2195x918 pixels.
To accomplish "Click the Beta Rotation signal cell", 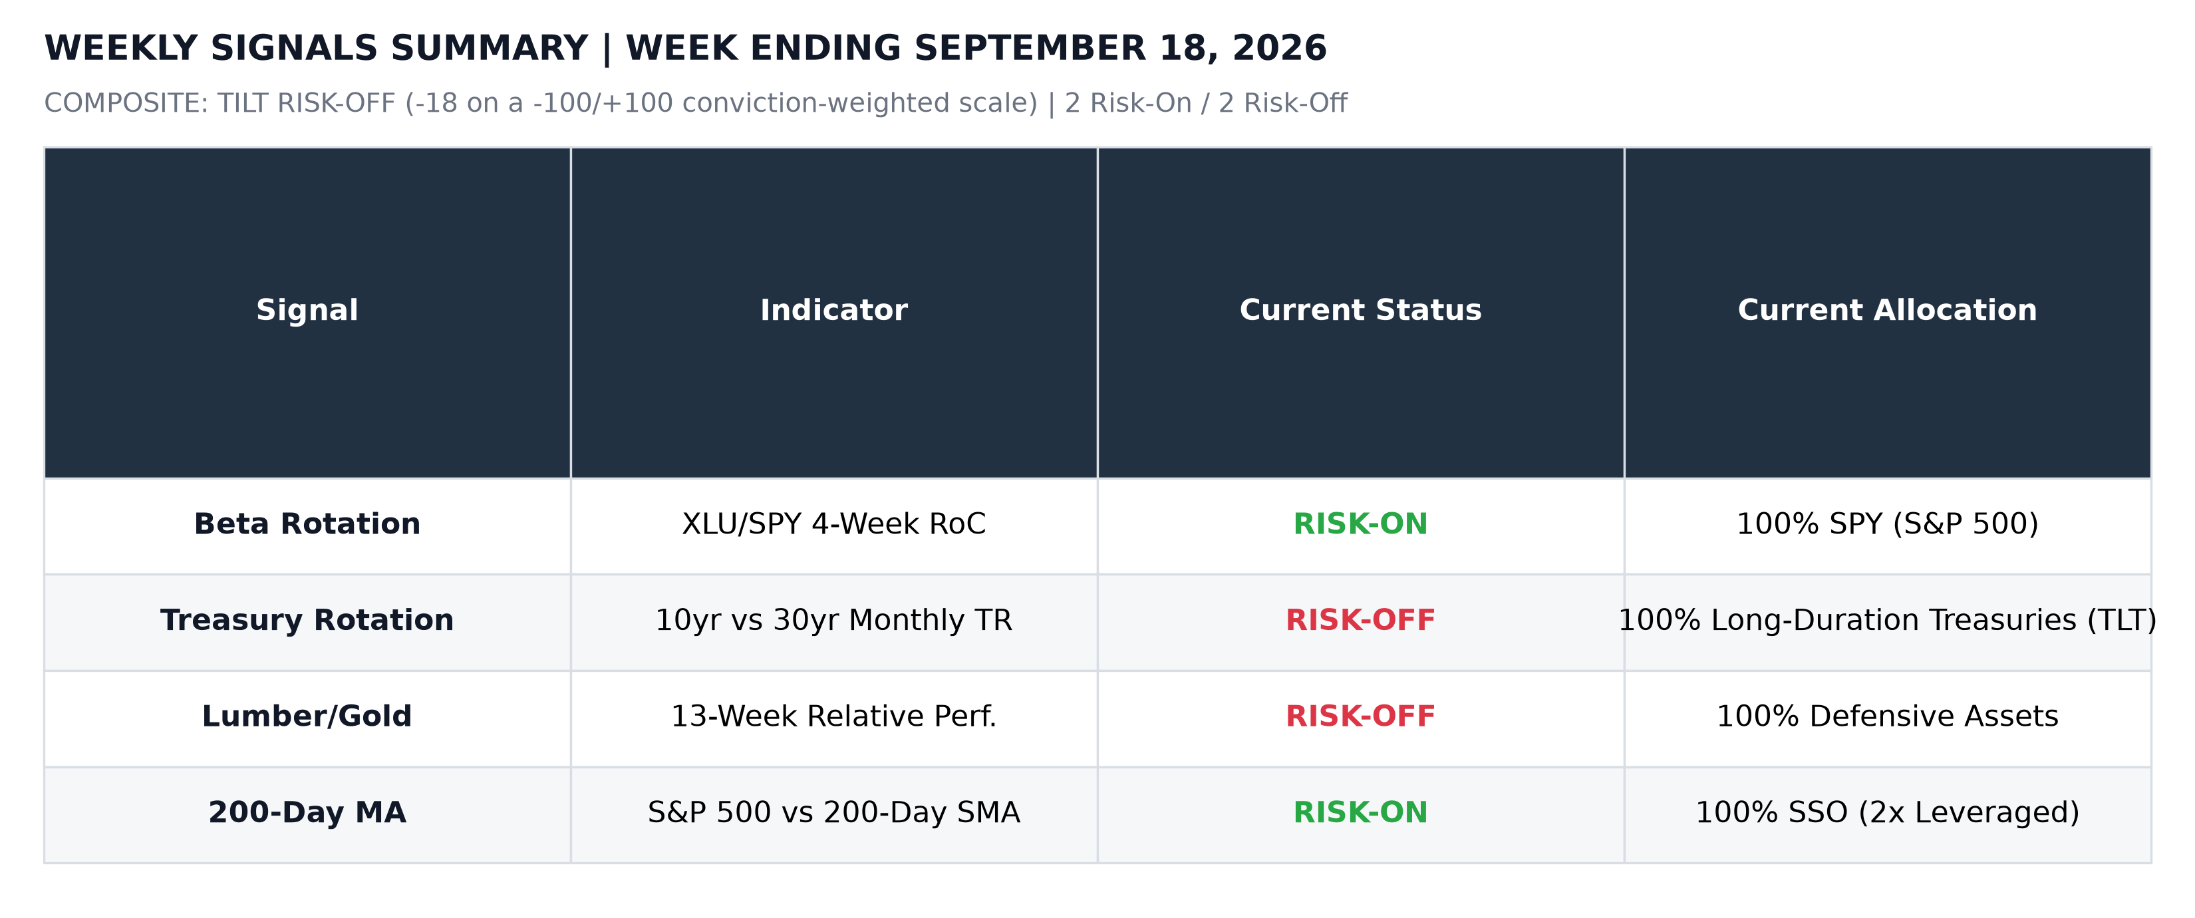I will tap(307, 525).
